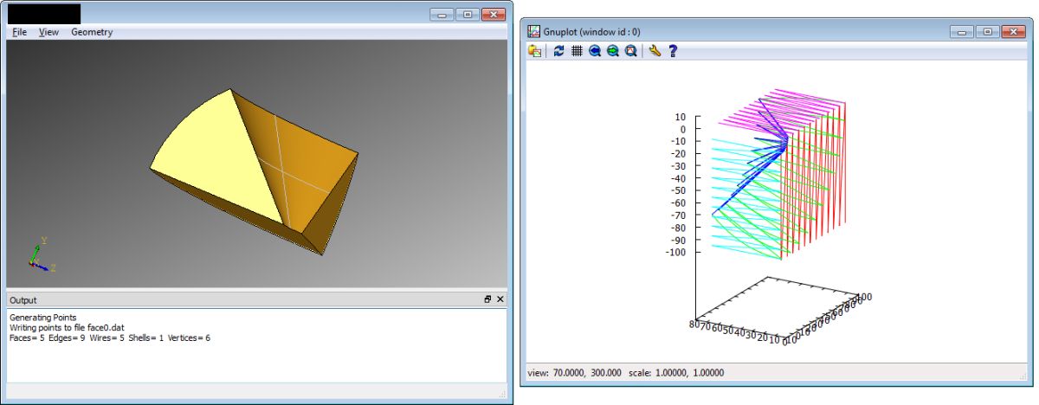
Task: Click the replot refresh icon in Gnuplot
Action: [558, 51]
